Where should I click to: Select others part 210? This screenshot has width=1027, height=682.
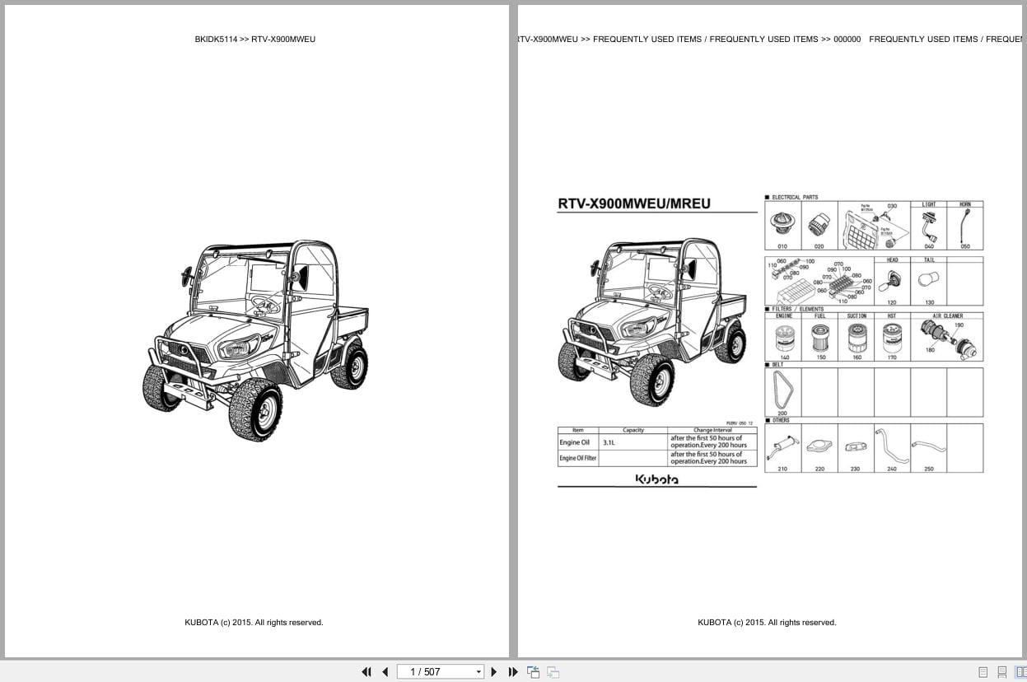[782, 449]
